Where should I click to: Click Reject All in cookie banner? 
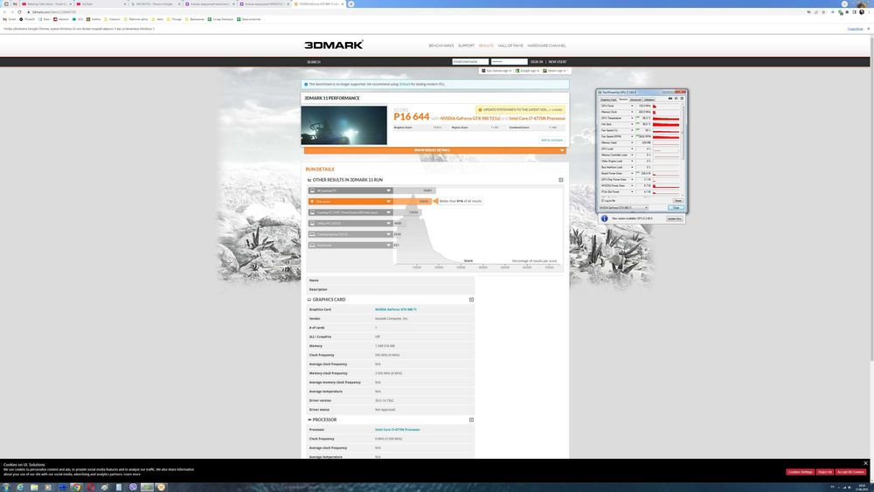[x=825, y=472]
